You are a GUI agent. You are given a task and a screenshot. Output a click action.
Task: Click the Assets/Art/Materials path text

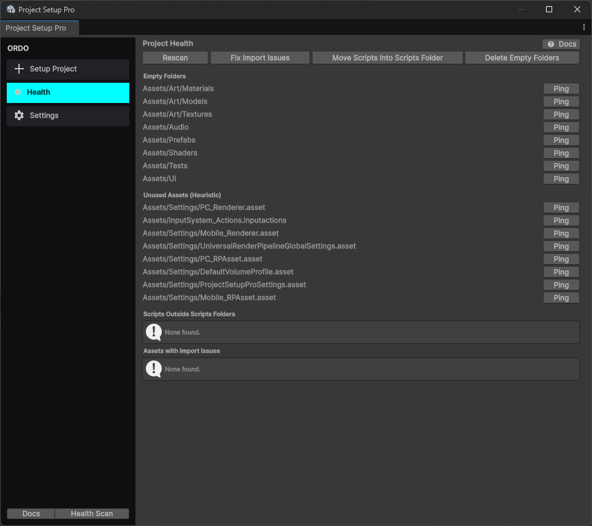click(x=178, y=88)
